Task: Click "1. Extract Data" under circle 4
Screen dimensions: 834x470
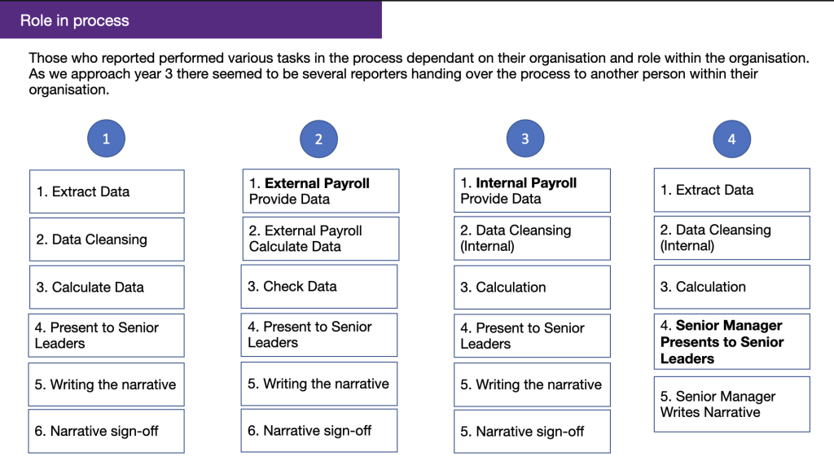Action: point(731,191)
